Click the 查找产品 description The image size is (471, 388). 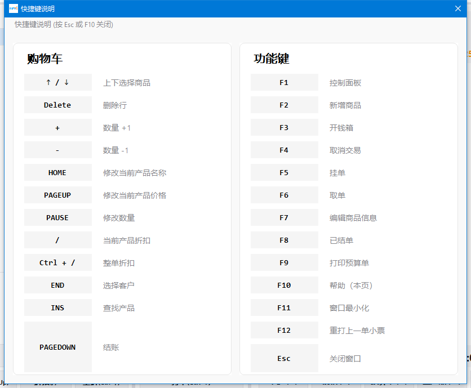[119, 308]
